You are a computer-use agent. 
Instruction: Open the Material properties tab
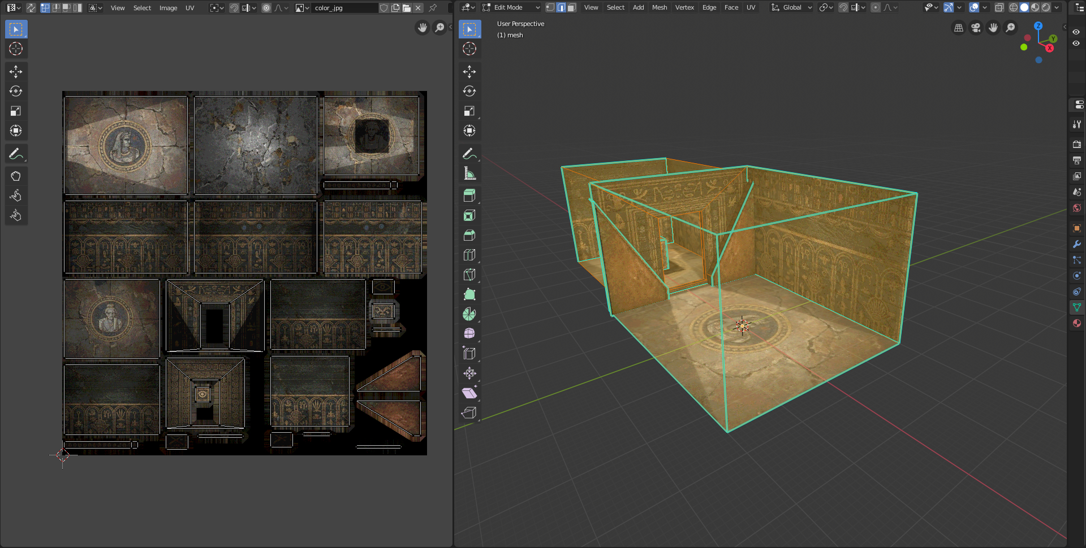click(x=1077, y=323)
